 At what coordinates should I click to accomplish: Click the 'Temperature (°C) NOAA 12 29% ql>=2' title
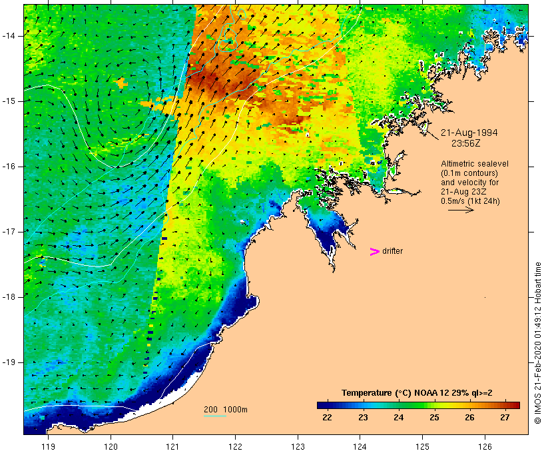[417, 393]
